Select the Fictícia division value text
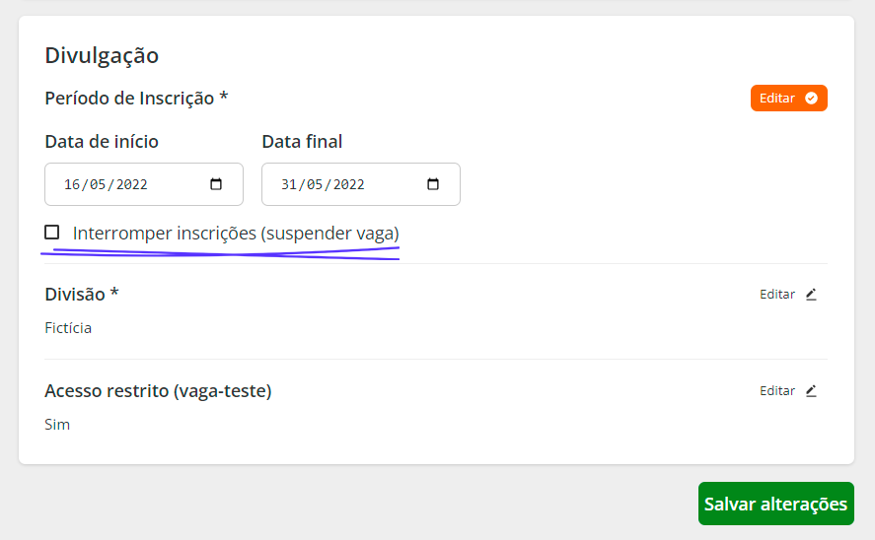The height and width of the screenshot is (540, 875). pyautogui.click(x=68, y=328)
